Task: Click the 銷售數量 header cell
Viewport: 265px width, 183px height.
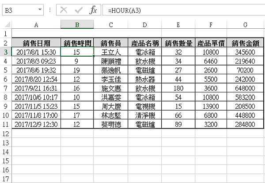Action: coord(178,43)
